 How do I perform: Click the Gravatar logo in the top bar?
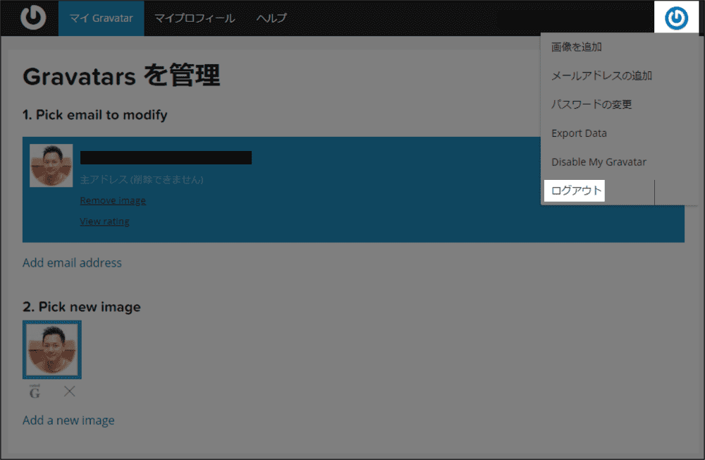(x=33, y=18)
